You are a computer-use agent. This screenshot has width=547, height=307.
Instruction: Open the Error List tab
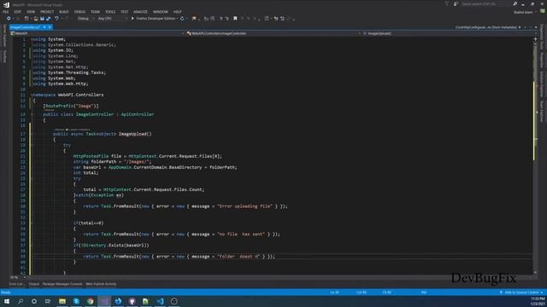17,284
